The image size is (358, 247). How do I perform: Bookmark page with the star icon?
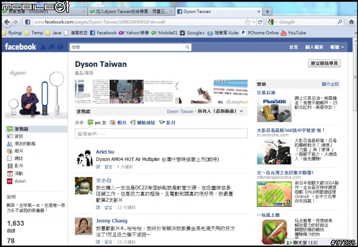point(247,22)
